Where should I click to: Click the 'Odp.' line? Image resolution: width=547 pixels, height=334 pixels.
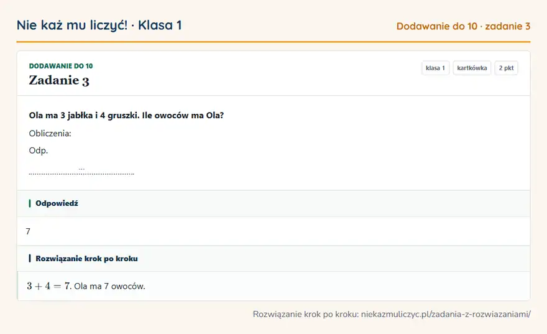[x=39, y=151]
